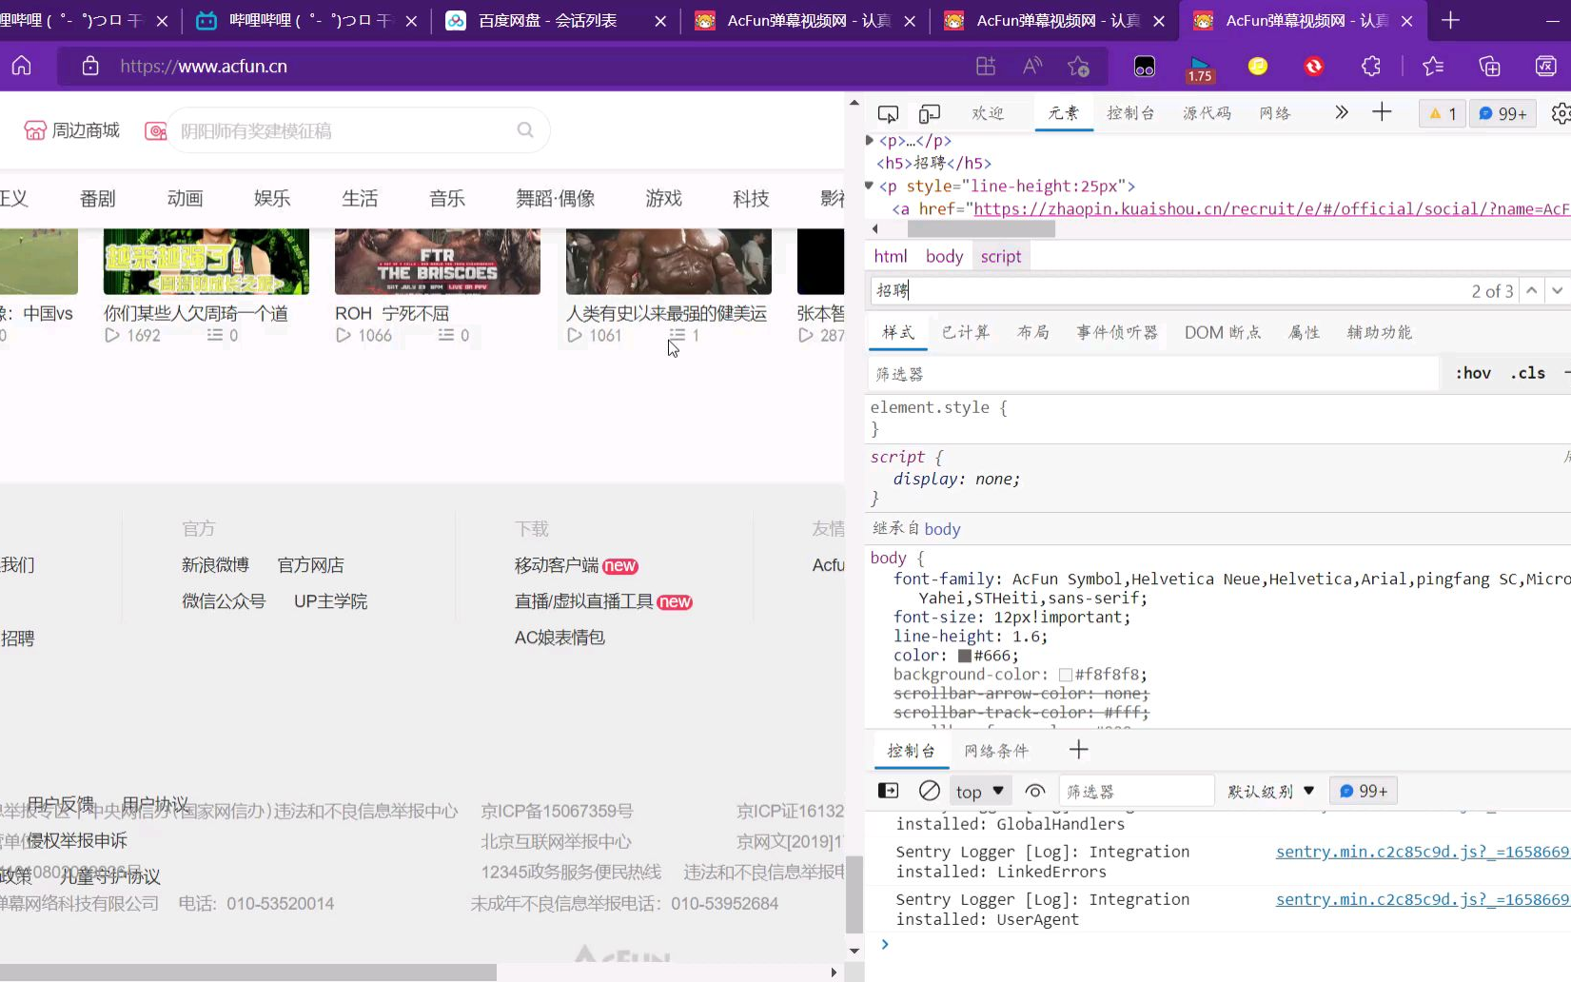
Task: Click the warnings count badge showing 1
Action: point(1443,113)
